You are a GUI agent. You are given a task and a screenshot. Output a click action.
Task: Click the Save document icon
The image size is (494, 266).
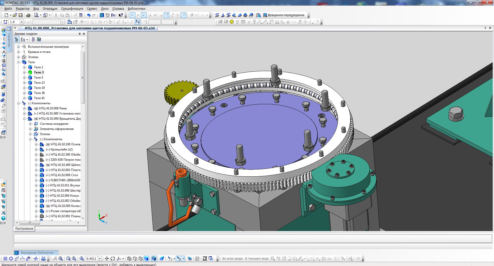(x=21, y=15)
